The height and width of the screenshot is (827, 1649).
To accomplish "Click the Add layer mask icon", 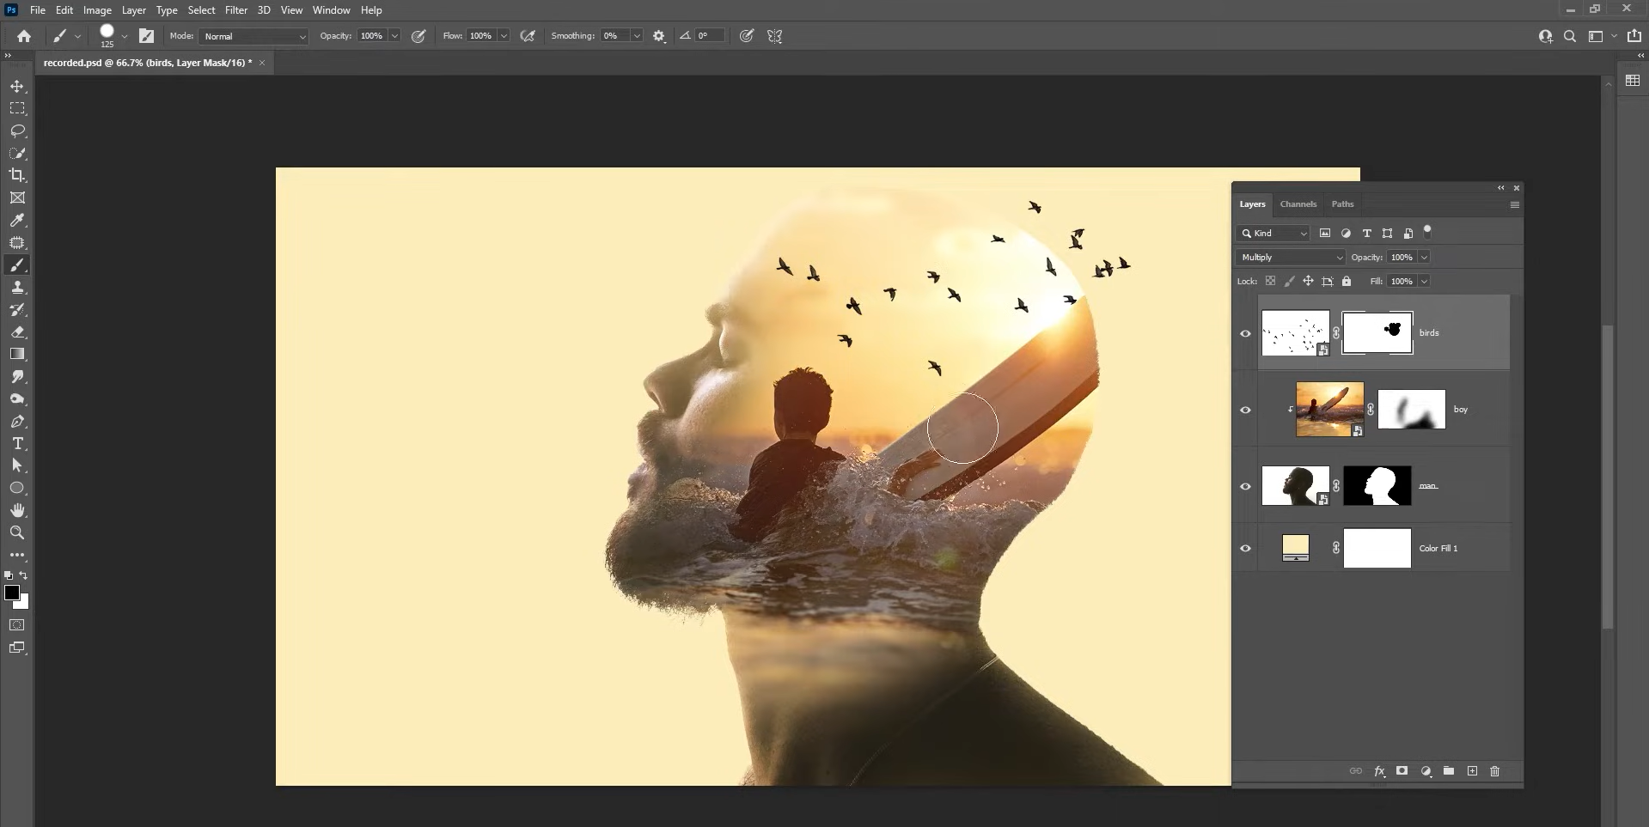I will [1402, 771].
